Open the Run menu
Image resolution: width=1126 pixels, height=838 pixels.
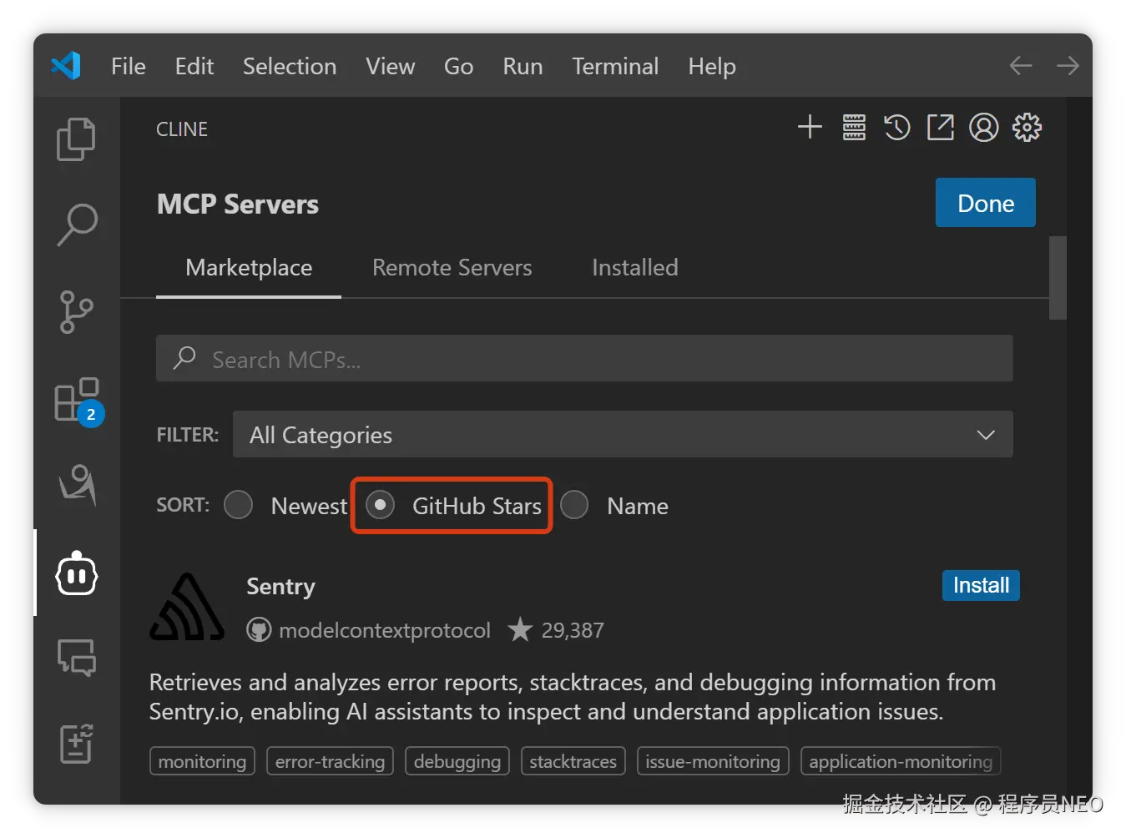(x=523, y=66)
